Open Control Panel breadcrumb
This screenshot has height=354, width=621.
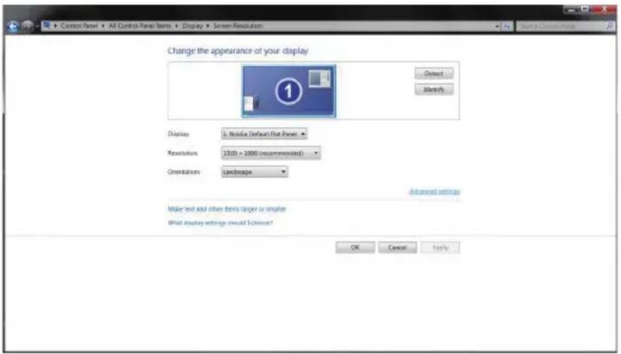(79, 26)
